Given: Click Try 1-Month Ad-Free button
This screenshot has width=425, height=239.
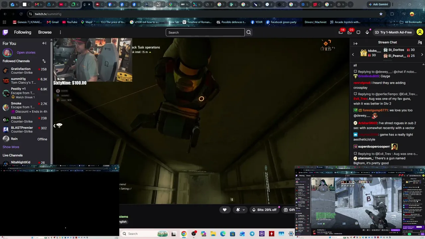Looking at the screenshot, I should click(393, 32).
